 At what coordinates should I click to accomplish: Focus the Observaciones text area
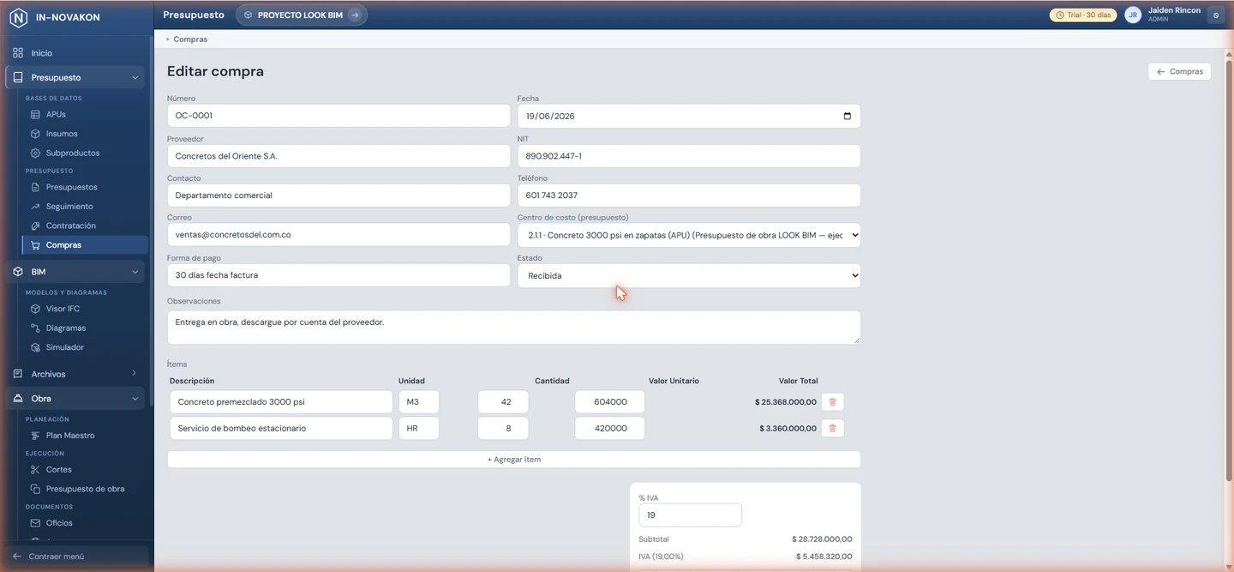[514, 328]
